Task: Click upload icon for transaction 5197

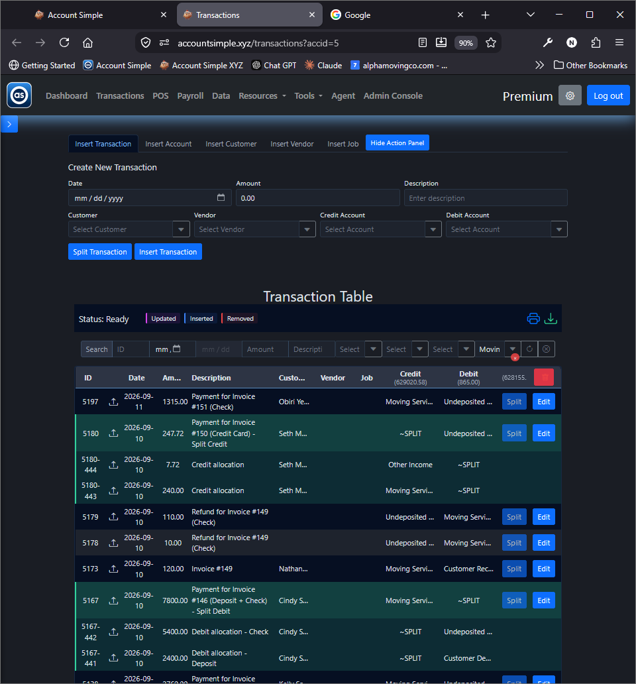Action: coord(113,402)
